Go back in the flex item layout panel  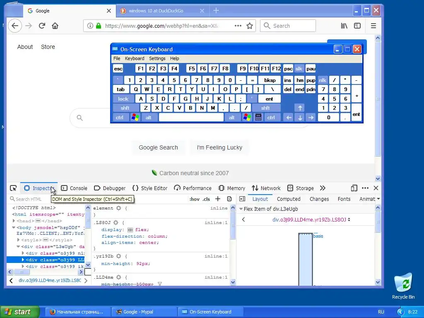pos(243,219)
